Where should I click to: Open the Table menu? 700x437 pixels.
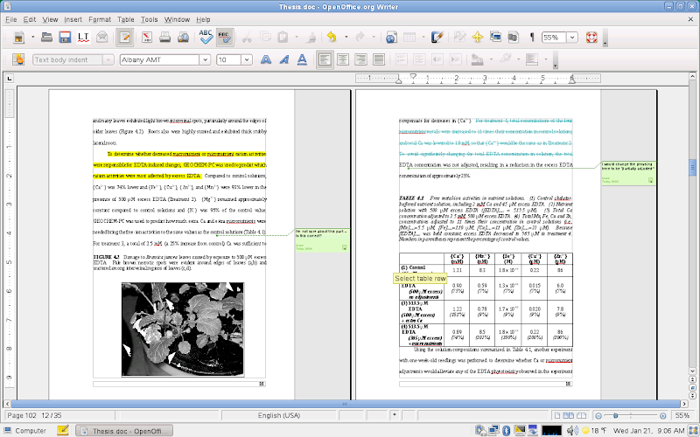pyautogui.click(x=126, y=19)
